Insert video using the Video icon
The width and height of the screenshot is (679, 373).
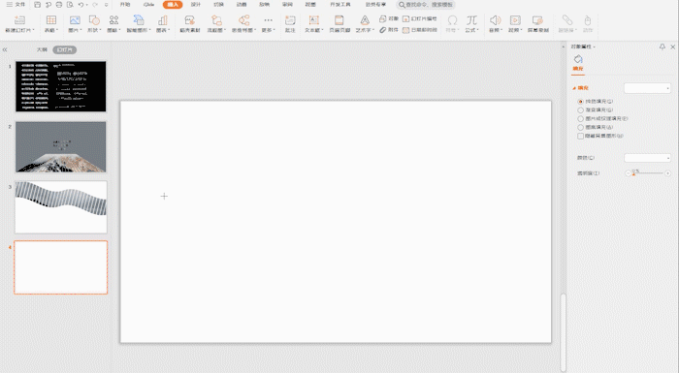pos(515,20)
